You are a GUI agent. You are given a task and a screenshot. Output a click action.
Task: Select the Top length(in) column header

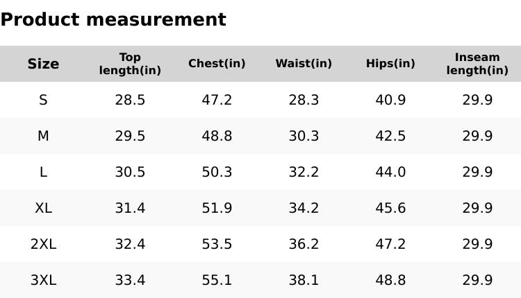pos(130,64)
